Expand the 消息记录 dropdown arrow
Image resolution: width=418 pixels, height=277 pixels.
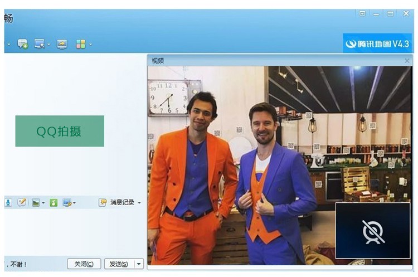(139, 203)
